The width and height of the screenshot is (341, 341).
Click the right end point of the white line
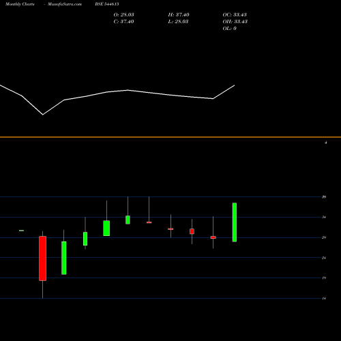pos(235,85)
